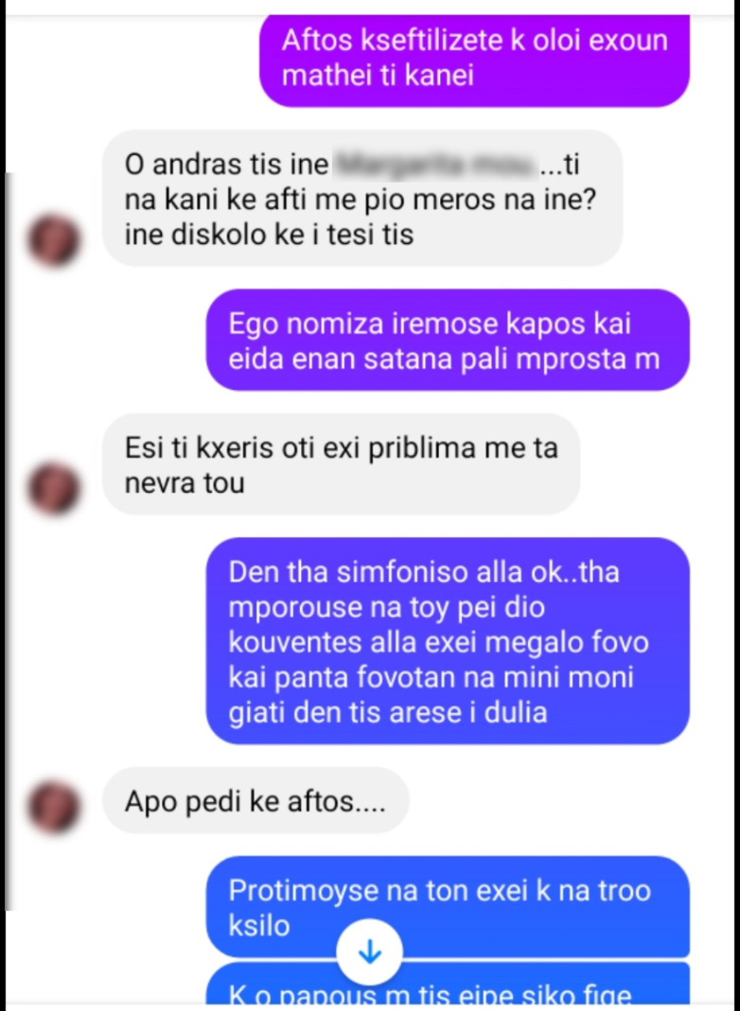This screenshot has height=1011, width=740.
Task: Click 'eida enan satana pali mprosta m' line
Action: (x=444, y=359)
